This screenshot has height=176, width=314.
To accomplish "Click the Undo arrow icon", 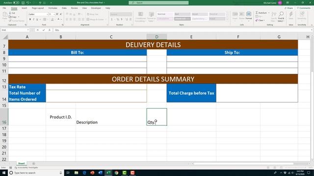I will [x=27, y=3].
